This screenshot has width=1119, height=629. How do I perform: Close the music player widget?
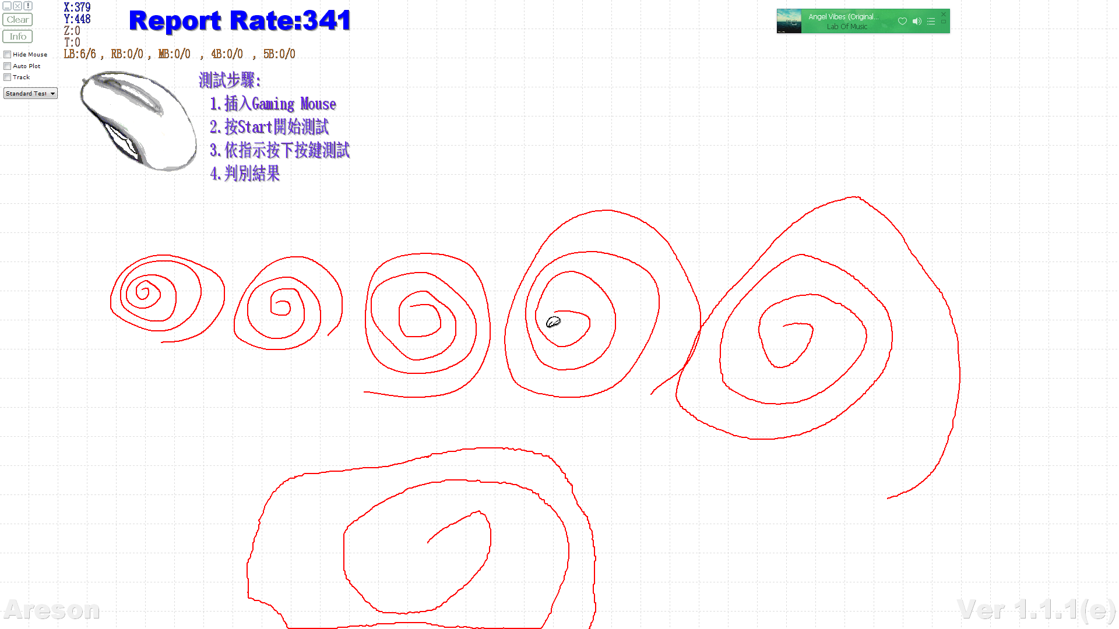tap(944, 14)
